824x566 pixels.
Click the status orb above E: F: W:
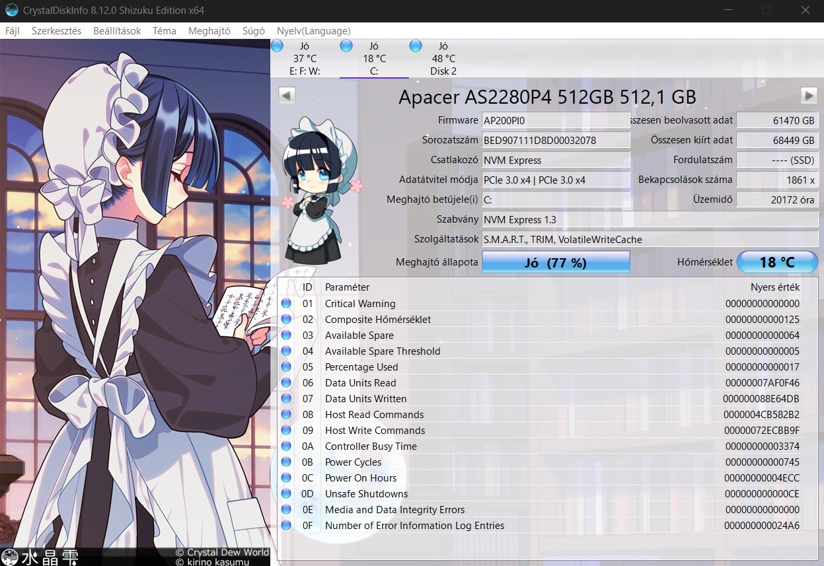[278, 46]
